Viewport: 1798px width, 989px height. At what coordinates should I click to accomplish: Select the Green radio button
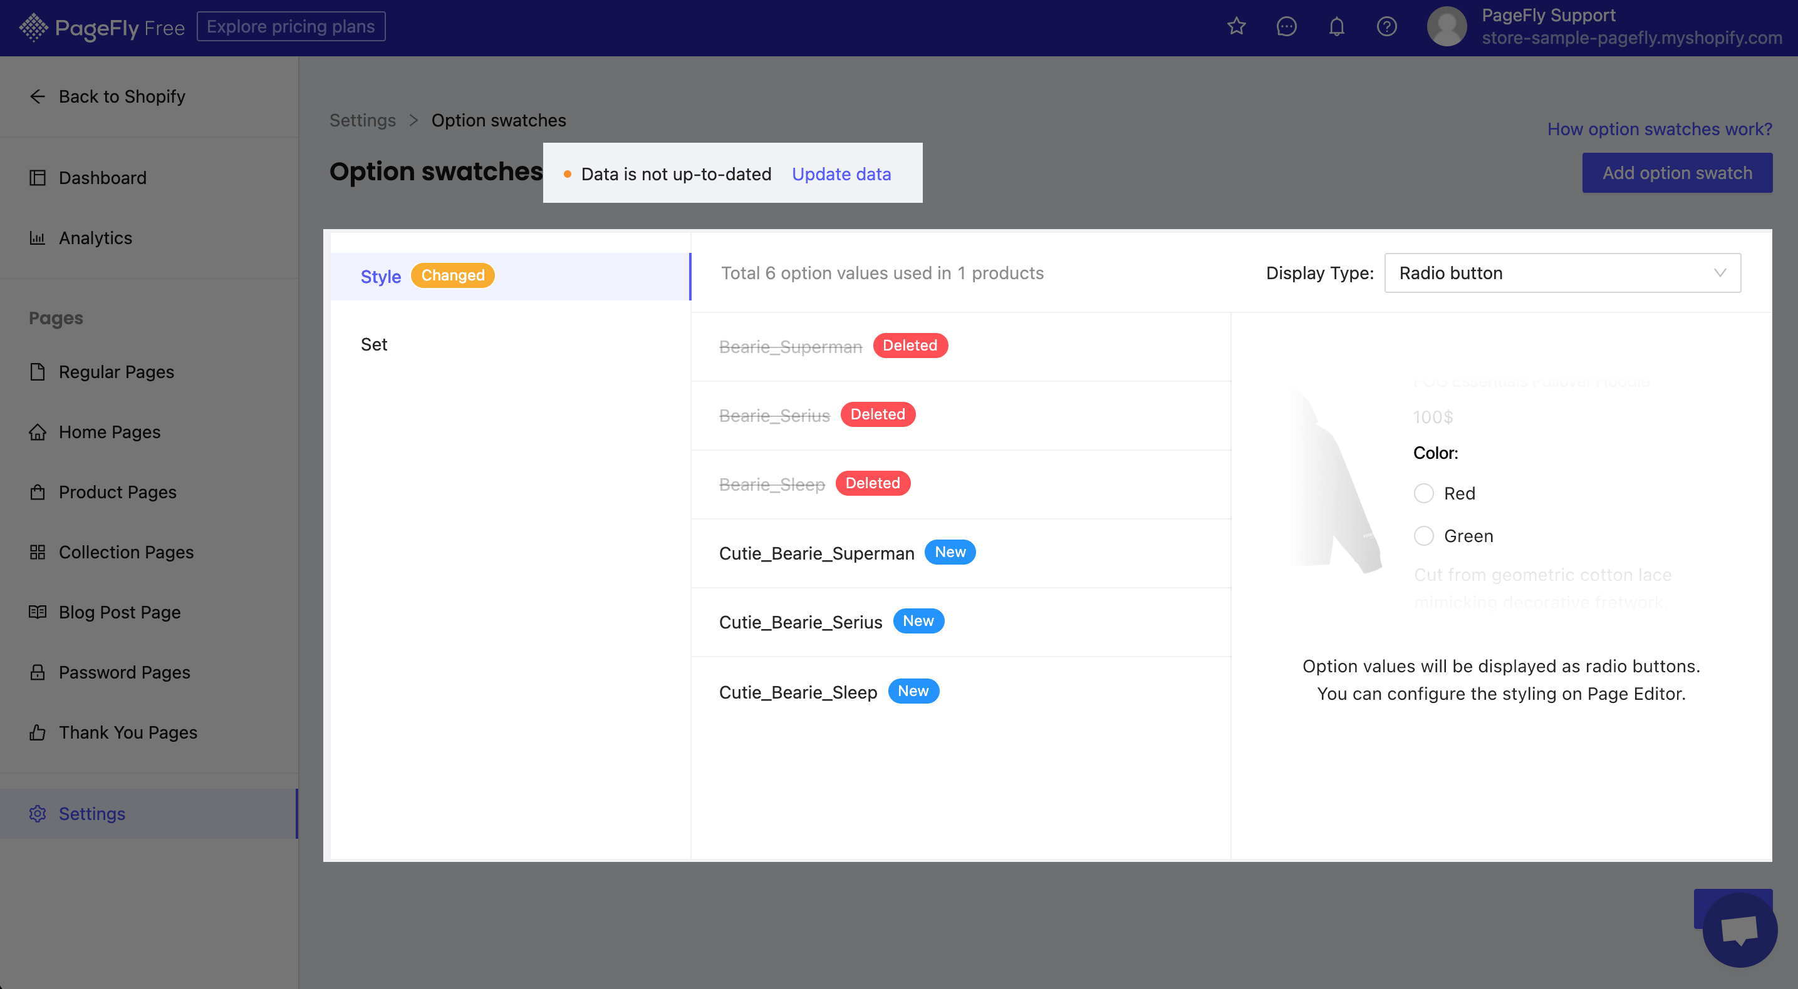coord(1424,536)
